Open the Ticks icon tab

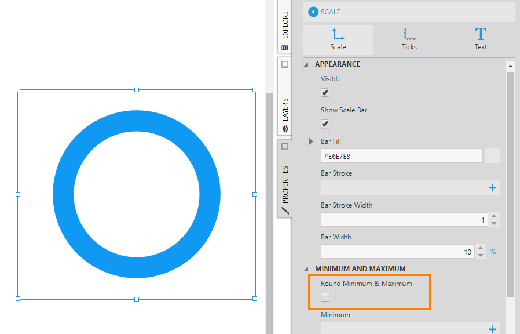tap(409, 39)
